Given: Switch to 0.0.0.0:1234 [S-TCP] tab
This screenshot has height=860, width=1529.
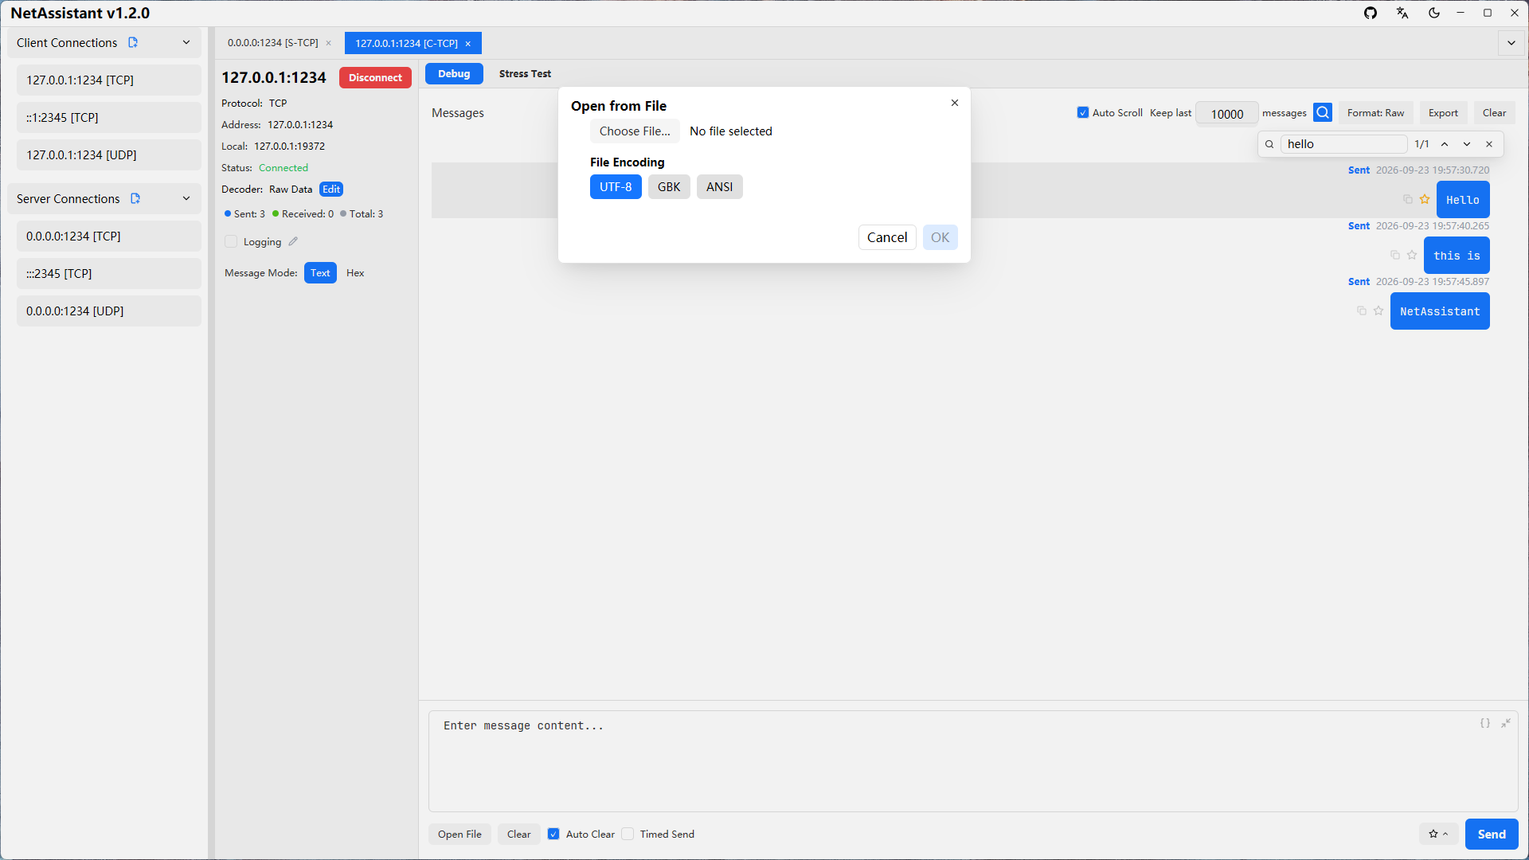Looking at the screenshot, I should tap(272, 43).
